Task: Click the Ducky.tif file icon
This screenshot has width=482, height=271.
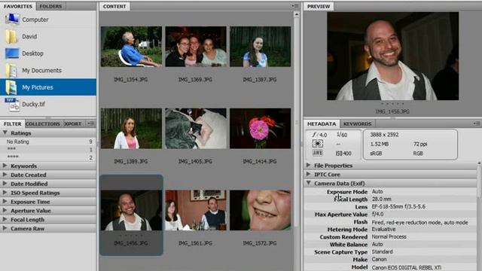Action: click(x=12, y=105)
